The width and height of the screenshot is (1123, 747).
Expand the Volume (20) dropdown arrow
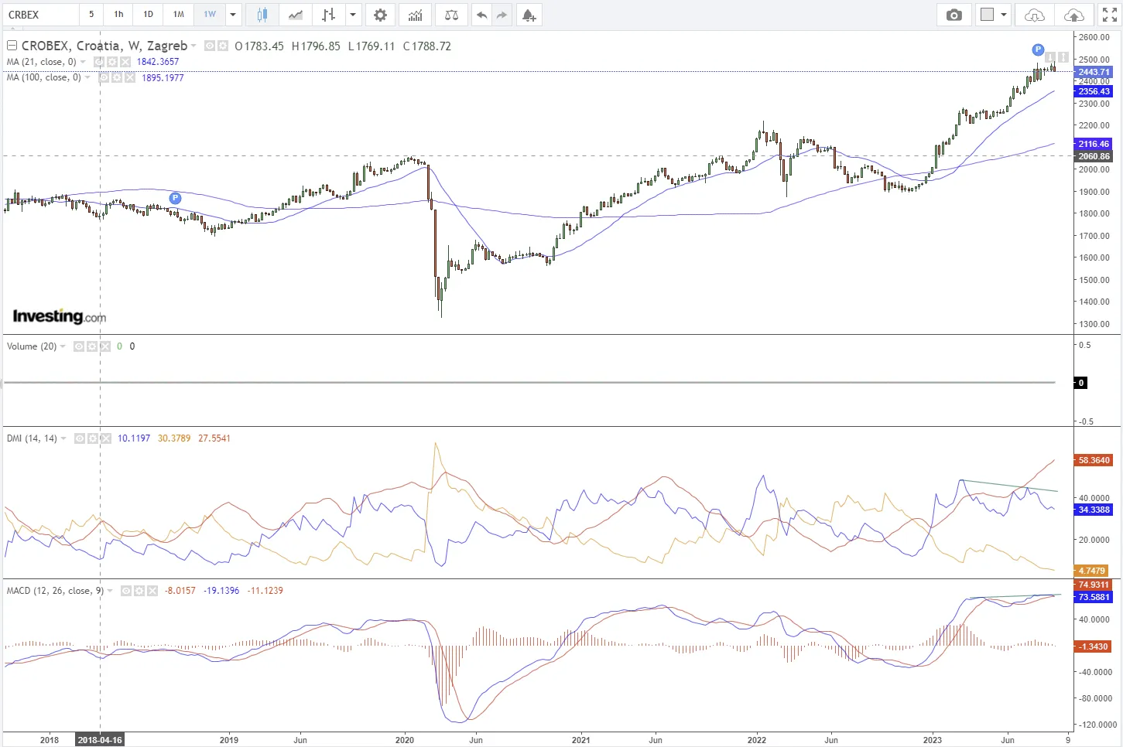point(63,346)
